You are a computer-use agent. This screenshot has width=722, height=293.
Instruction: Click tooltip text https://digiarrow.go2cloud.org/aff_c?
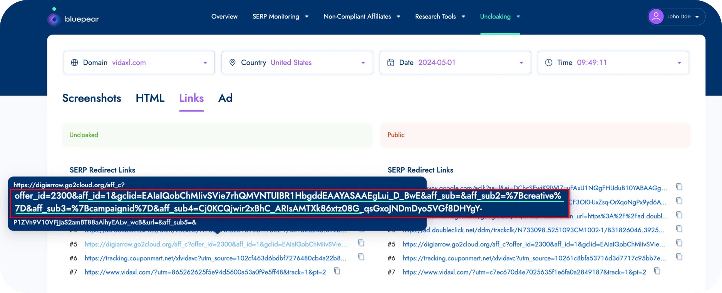pos(69,185)
